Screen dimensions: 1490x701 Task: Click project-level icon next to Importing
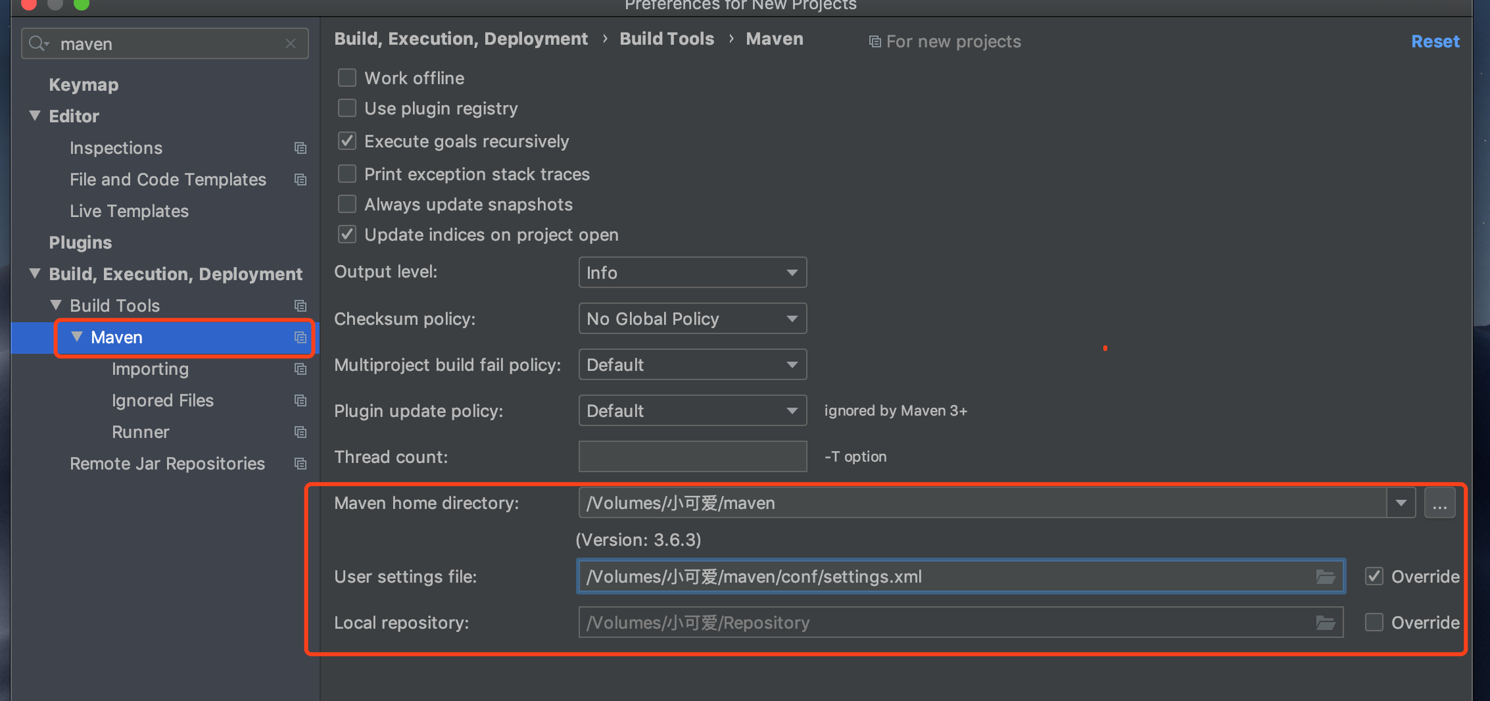[300, 369]
